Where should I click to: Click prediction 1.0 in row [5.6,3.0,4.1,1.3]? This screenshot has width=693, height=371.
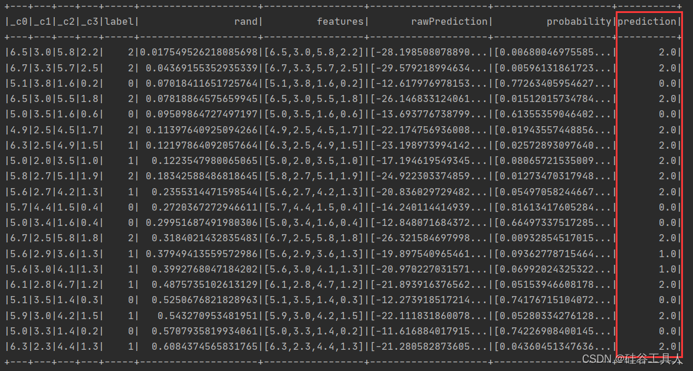point(668,270)
